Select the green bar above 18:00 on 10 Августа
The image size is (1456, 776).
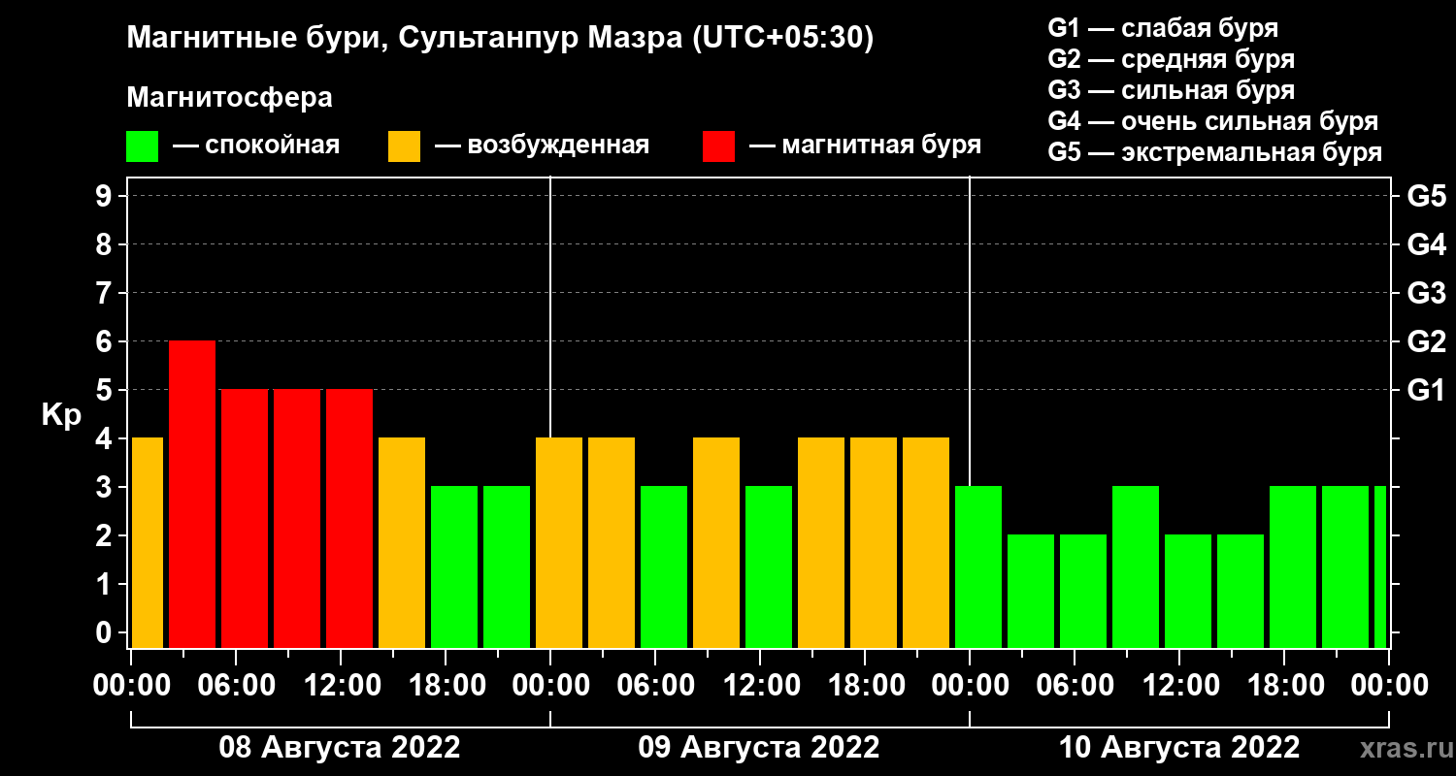[1293, 566]
